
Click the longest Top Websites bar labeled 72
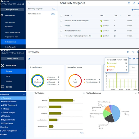[x=61, y=100]
